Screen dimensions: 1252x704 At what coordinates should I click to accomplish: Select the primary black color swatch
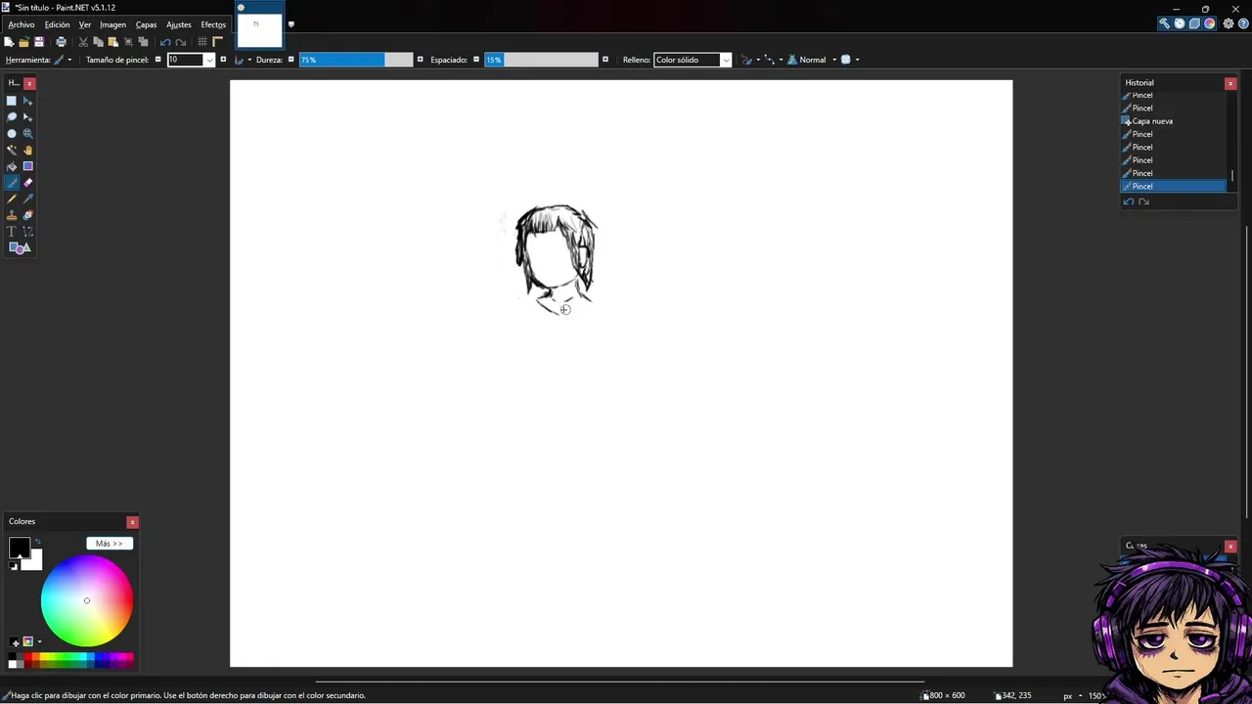[19, 548]
